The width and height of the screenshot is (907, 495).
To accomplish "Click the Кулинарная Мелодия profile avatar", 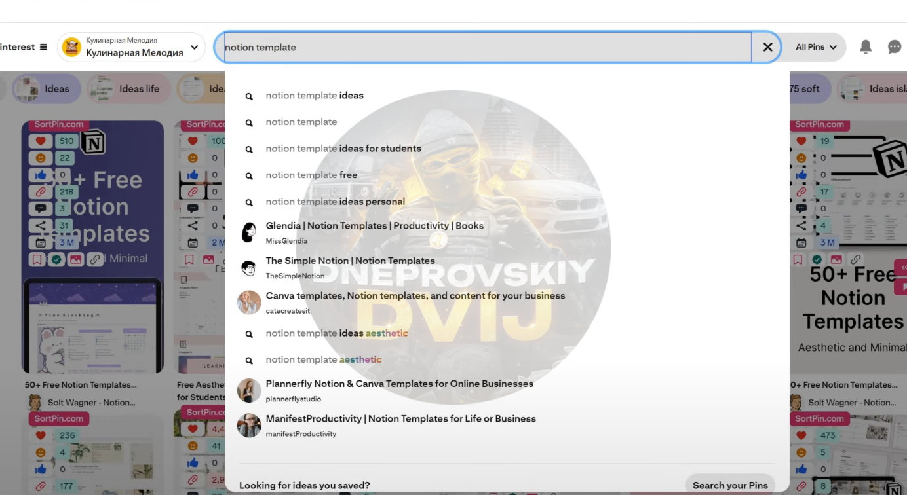I will point(71,47).
